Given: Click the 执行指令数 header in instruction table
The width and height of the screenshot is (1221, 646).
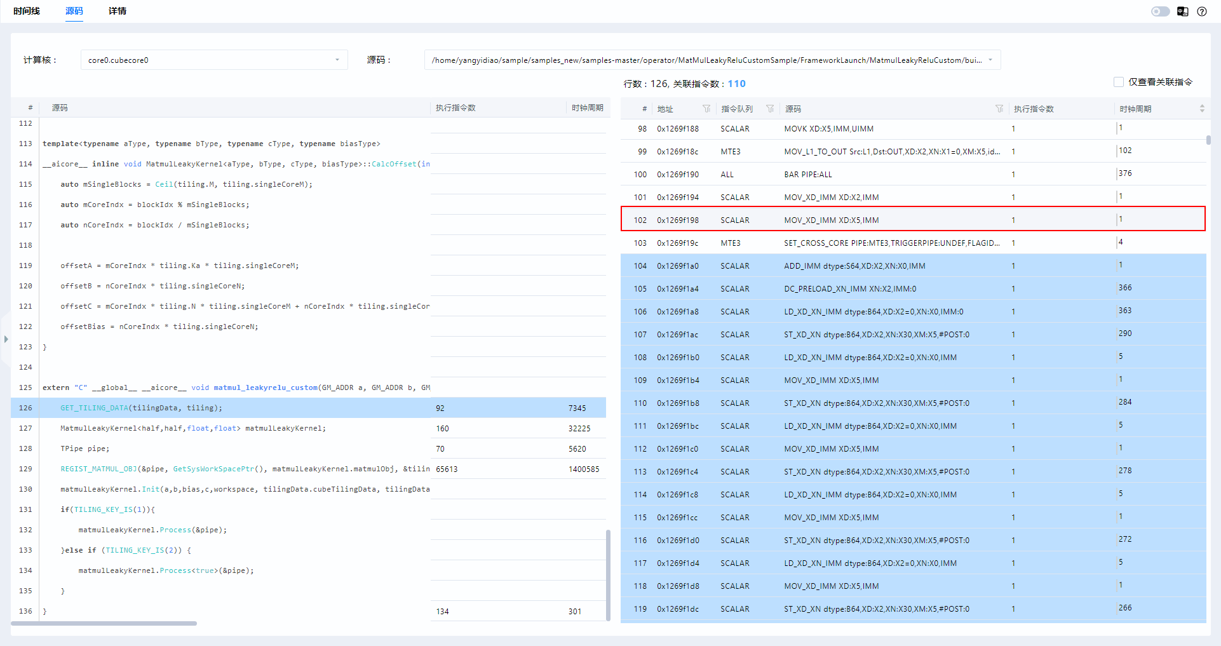Looking at the screenshot, I should [x=1034, y=109].
